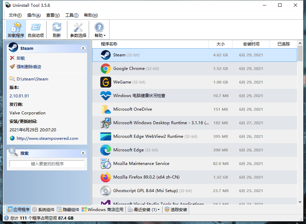
Task: Select the WeGame icon in the list
Action: [x=106, y=82]
